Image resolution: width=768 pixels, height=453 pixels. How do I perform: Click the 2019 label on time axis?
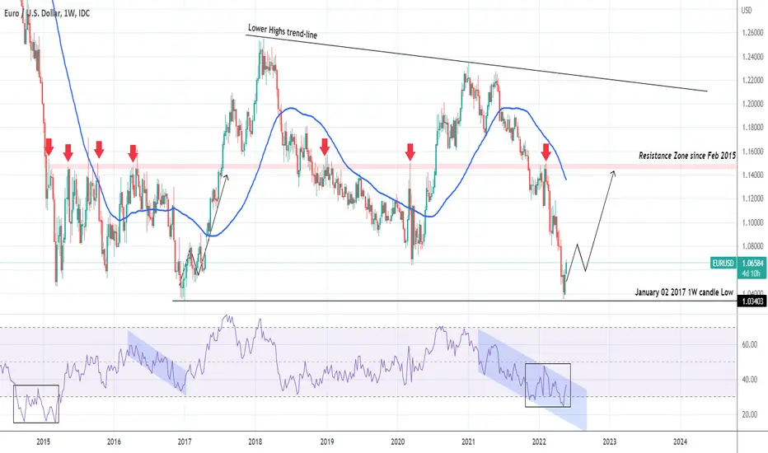tap(326, 442)
